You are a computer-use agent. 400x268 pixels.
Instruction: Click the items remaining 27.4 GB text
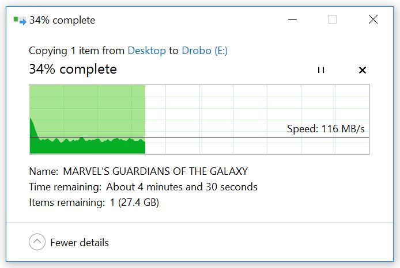(134, 202)
